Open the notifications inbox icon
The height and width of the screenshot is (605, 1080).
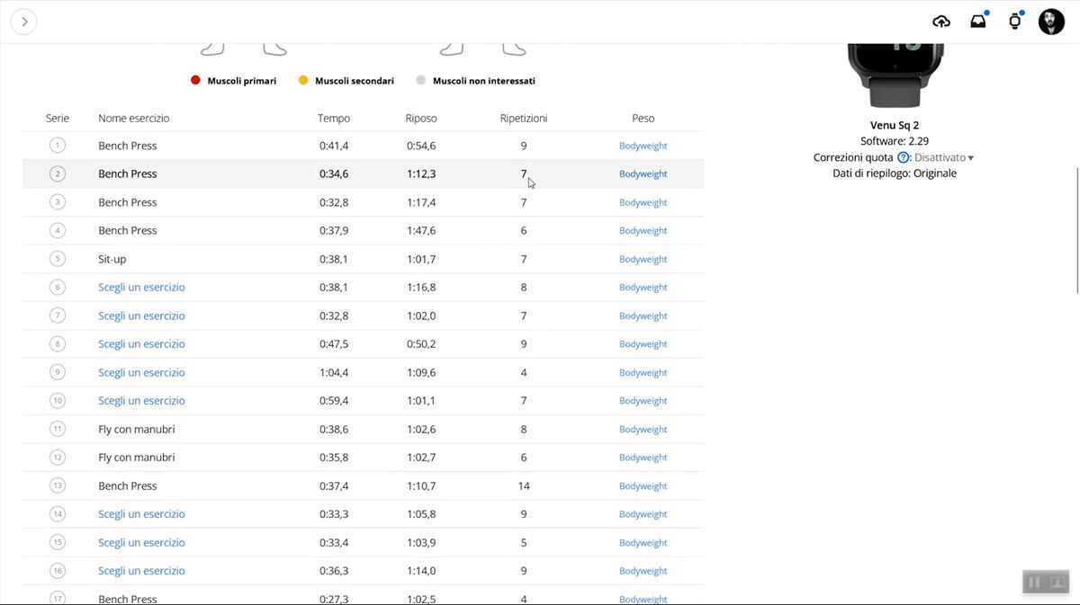point(978,22)
